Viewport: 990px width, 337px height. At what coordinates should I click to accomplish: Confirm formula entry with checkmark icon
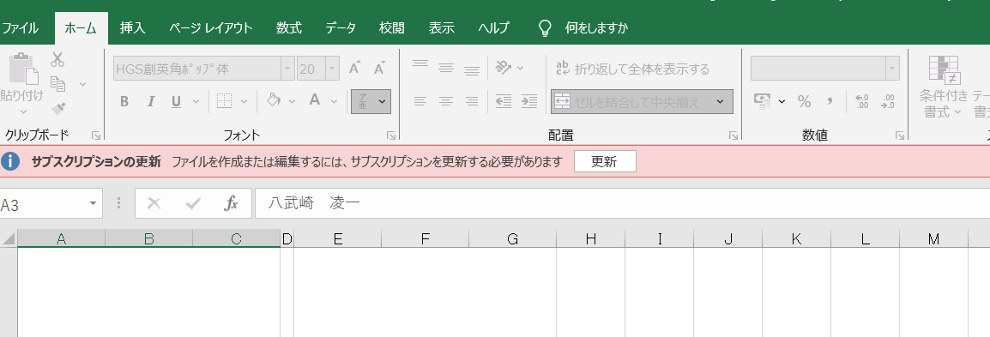[193, 203]
